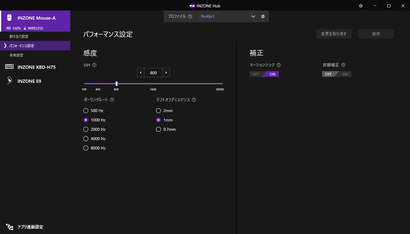Click the DPI slider track near 1600

[x=153, y=84]
